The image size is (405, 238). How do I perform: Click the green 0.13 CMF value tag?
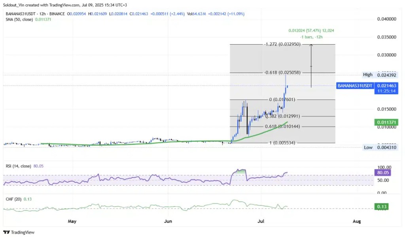pos(382,206)
